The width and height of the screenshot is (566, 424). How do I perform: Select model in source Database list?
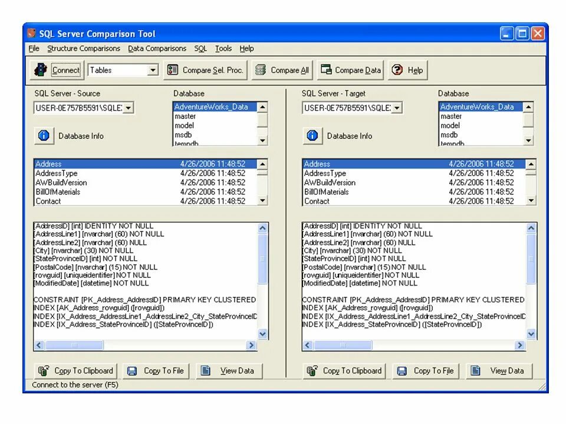click(215, 125)
